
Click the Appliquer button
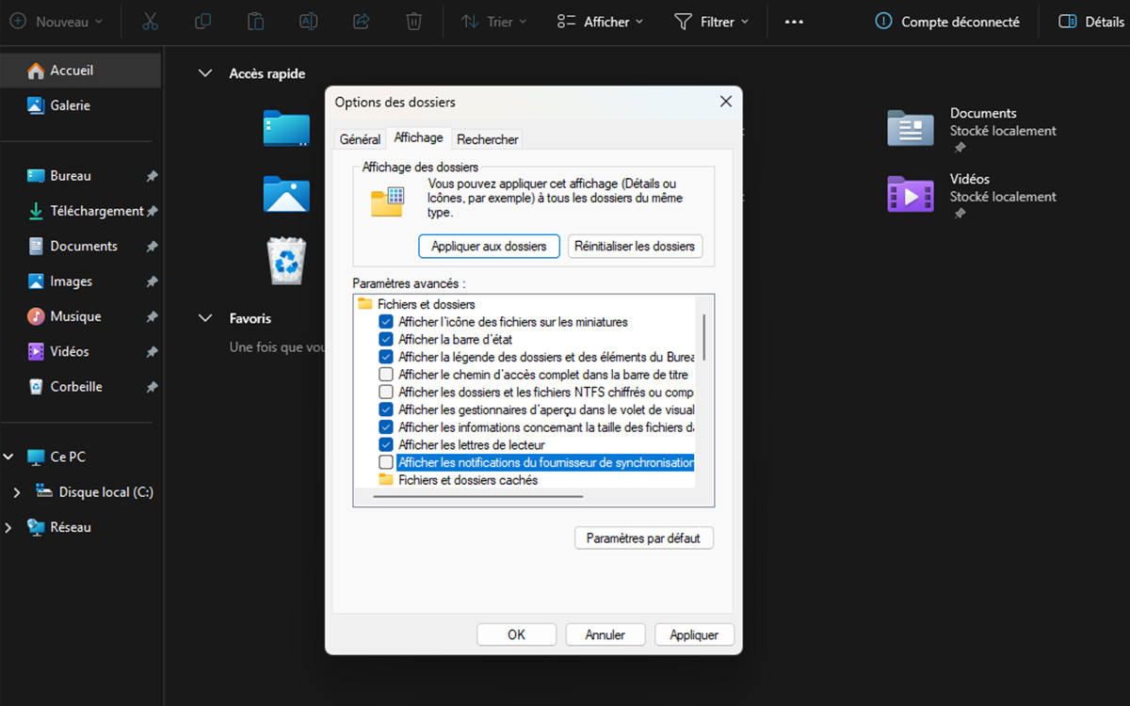tap(694, 634)
